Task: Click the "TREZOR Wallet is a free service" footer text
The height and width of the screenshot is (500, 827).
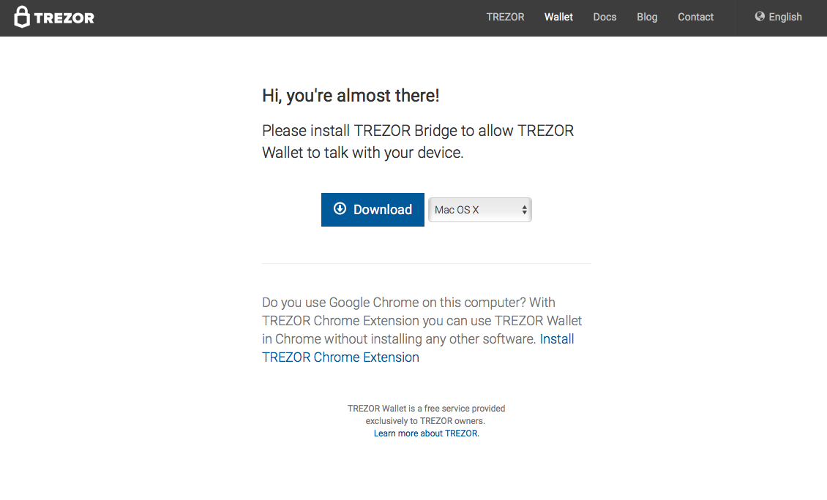Action: 426,414
